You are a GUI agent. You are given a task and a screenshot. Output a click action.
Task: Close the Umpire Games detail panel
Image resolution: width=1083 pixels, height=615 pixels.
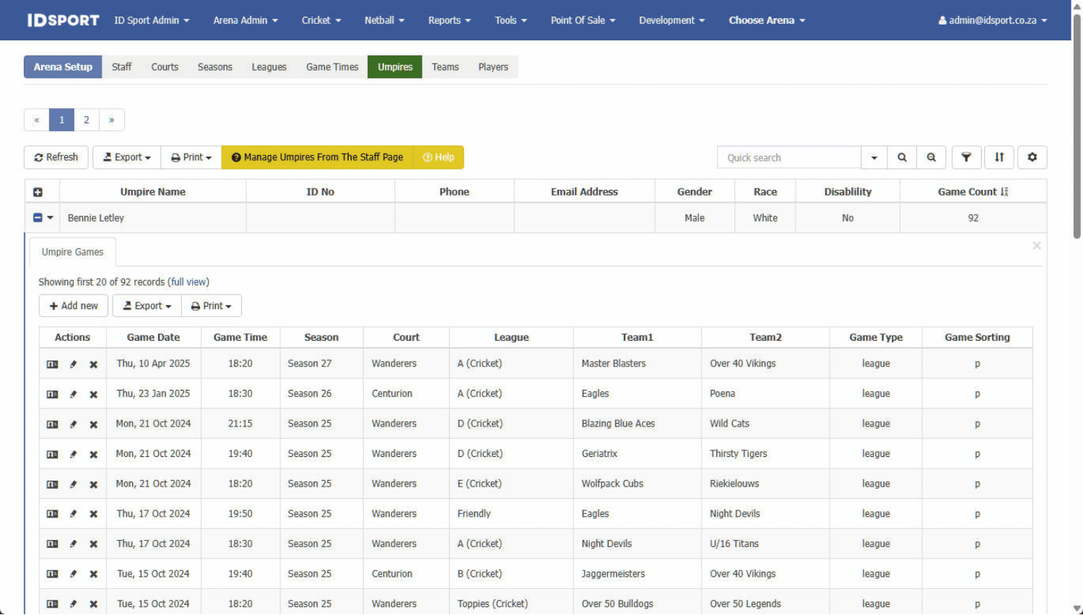pos(1036,246)
